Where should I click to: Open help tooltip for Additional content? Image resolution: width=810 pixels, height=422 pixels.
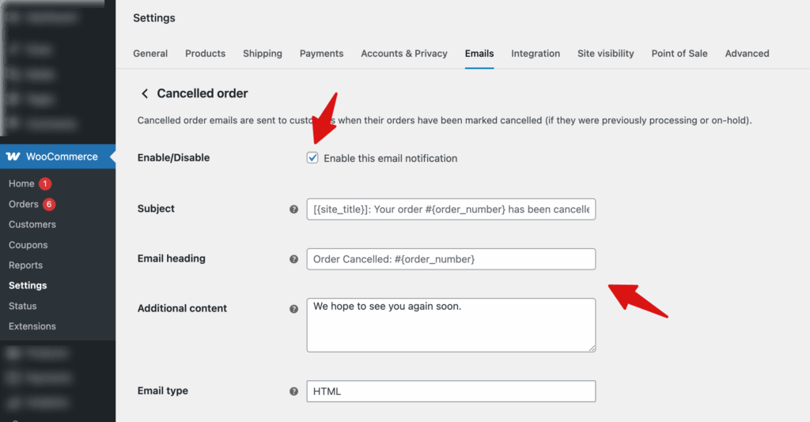point(293,308)
